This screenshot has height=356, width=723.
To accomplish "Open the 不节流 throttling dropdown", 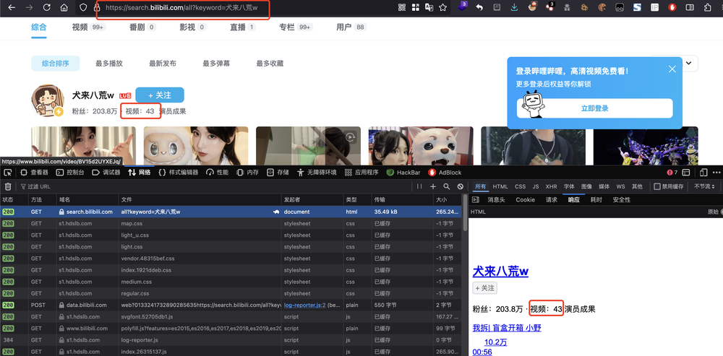I will (704, 186).
